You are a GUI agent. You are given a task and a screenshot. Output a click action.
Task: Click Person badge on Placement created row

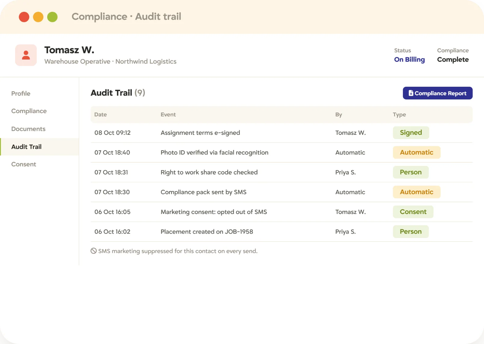(x=410, y=232)
